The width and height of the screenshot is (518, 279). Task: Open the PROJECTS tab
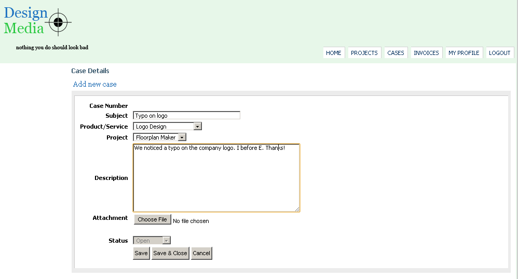pyautogui.click(x=364, y=53)
